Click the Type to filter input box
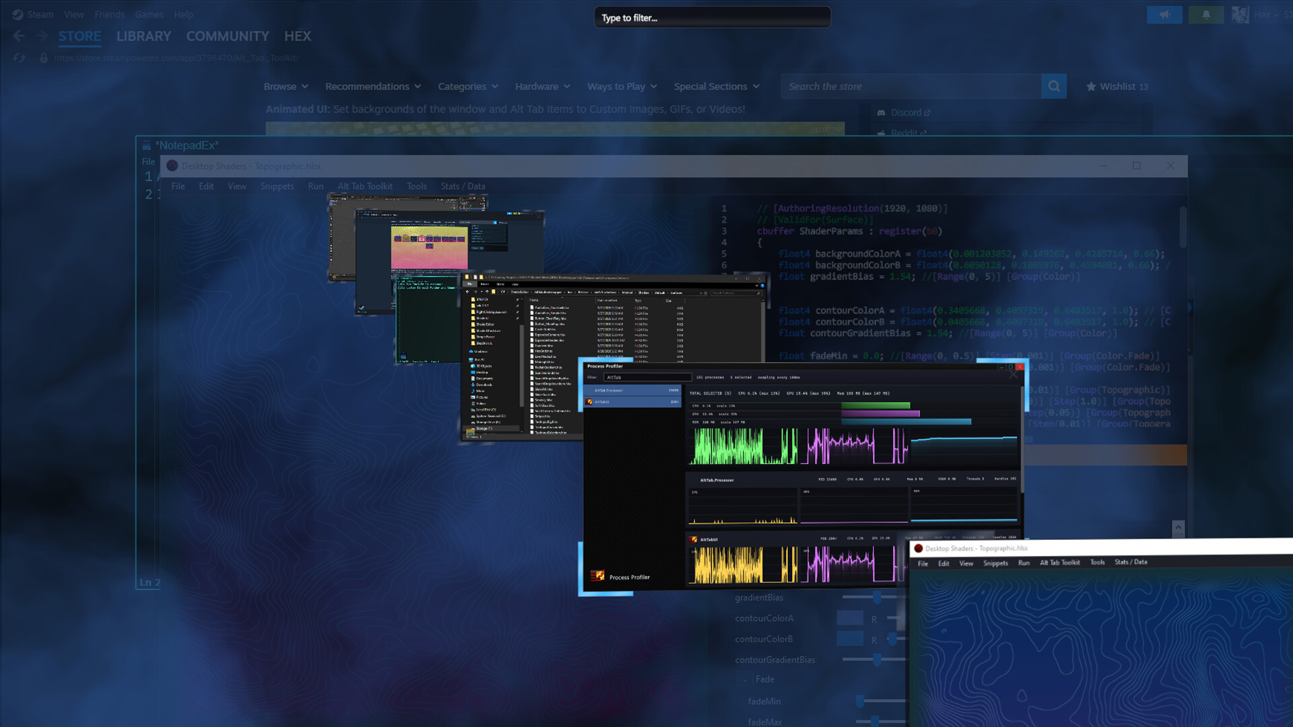Screen dimensions: 1293x727 712,18
